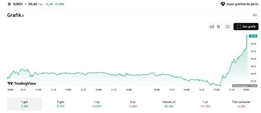Click the current price label 50,60
Screen dimensions: 261x113
click(x=253, y=36)
